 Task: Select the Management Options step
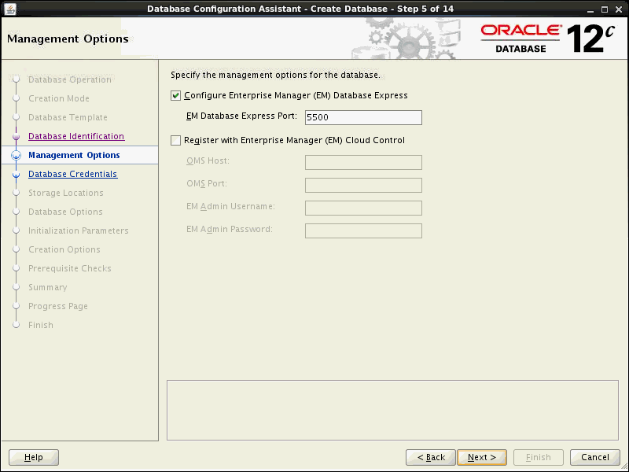click(x=74, y=155)
